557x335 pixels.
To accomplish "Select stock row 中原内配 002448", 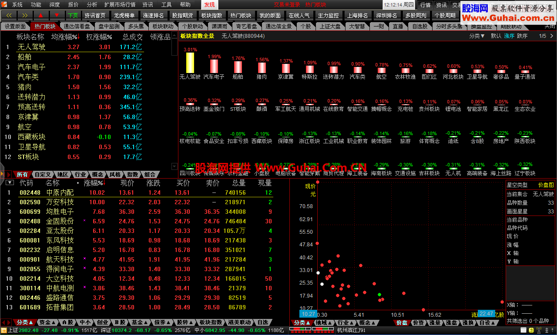I will pyautogui.click(x=139, y=192).
